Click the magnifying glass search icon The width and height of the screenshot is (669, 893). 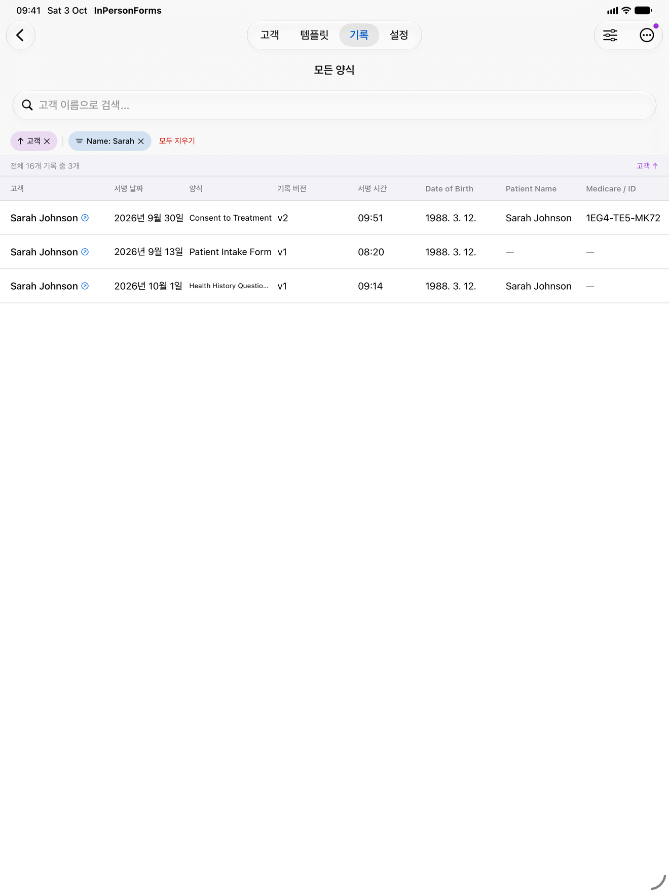(x=27, y=105)
